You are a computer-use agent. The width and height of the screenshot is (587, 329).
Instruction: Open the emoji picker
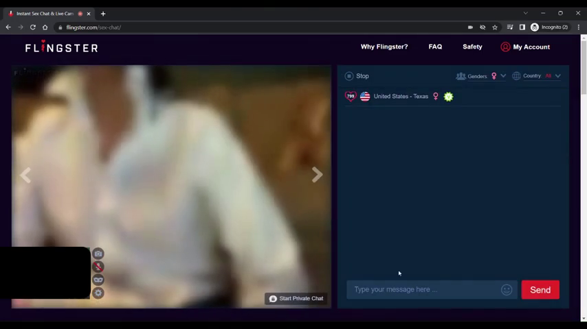[507, 290]
